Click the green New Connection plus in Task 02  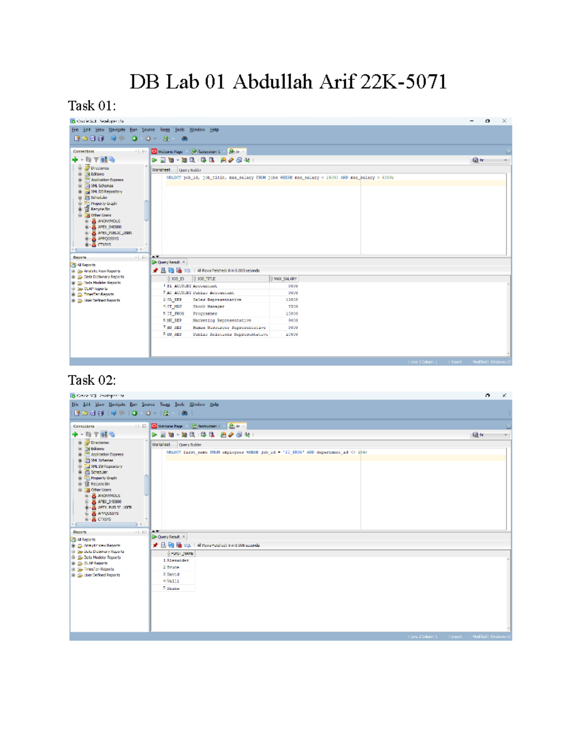coord(75,434)
